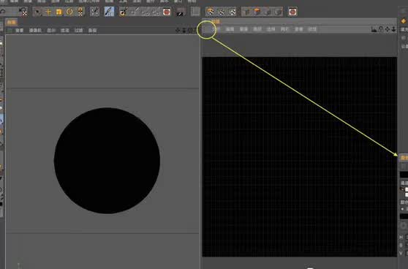Select the live selection arrow tool
Screen dimensions: 408x269
[x=38, y=12]
